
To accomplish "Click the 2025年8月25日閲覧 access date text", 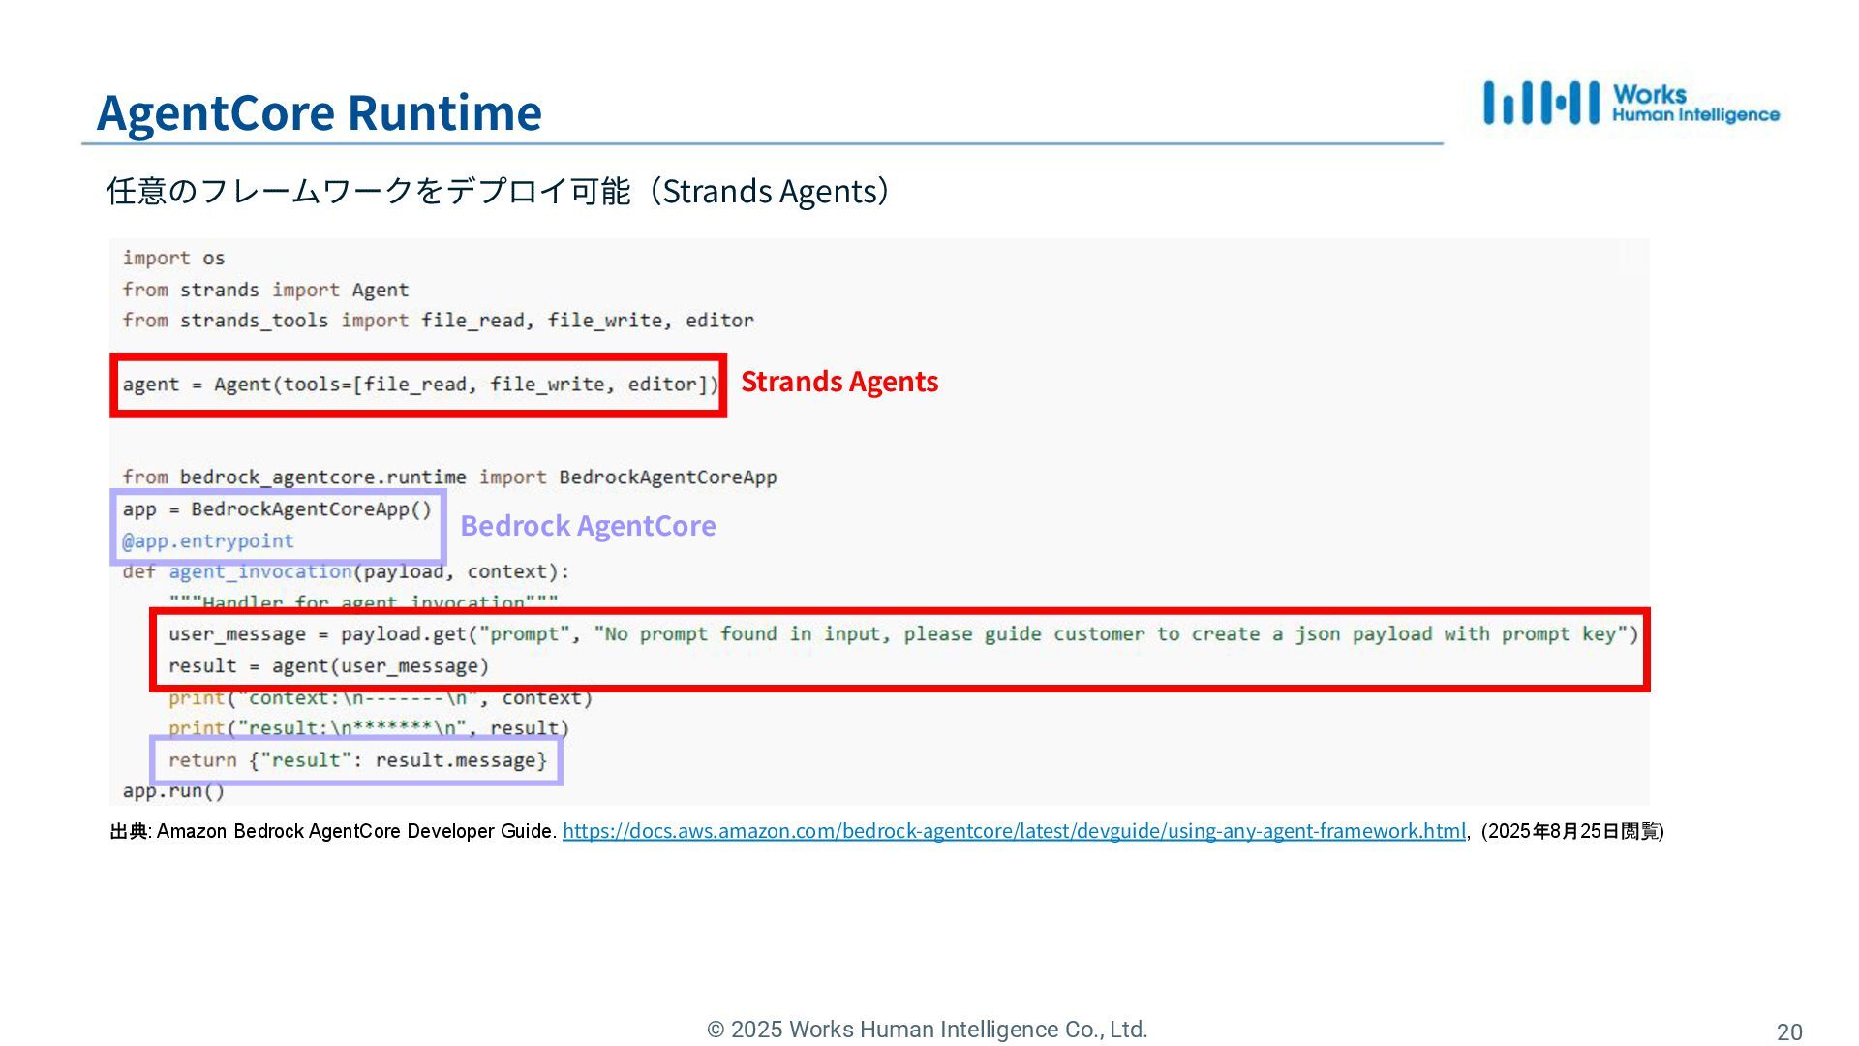I will pyautogui.click(x=1572, y=831).
